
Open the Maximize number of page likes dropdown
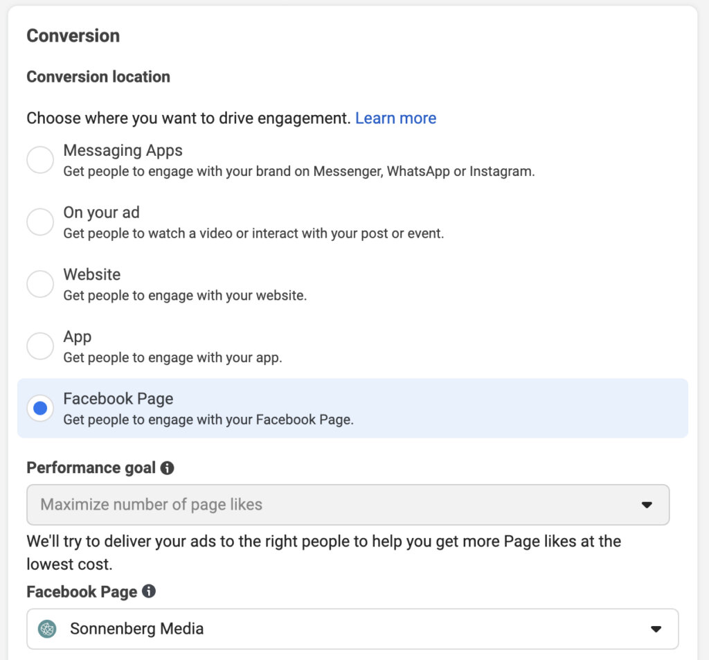348,505
